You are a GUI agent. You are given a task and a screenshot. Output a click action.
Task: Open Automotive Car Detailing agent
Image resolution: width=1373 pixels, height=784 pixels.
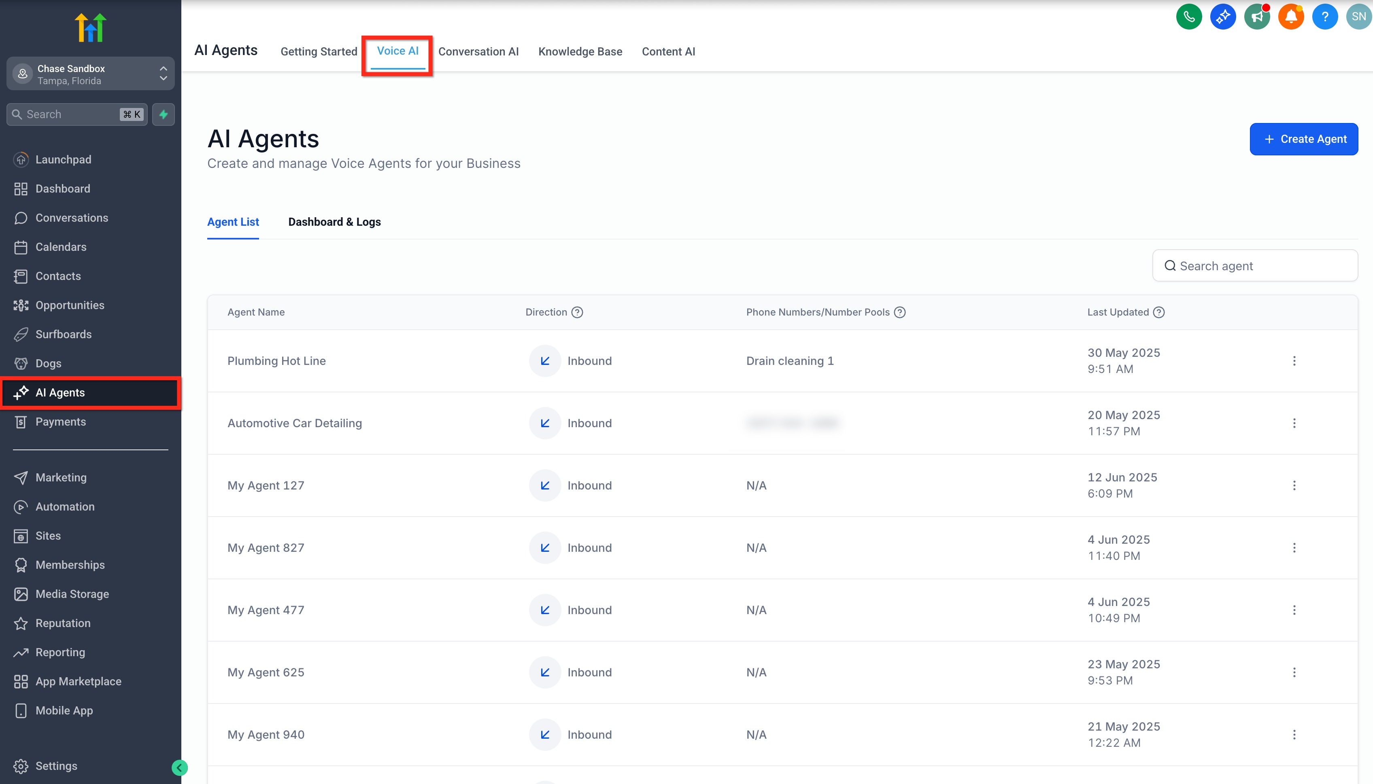pos(294,423)
